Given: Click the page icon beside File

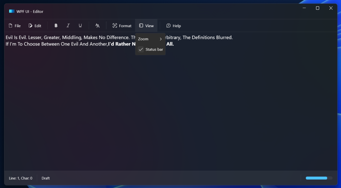Looking at the screenshot, I should pyautogui.click(x=10, y=26).
